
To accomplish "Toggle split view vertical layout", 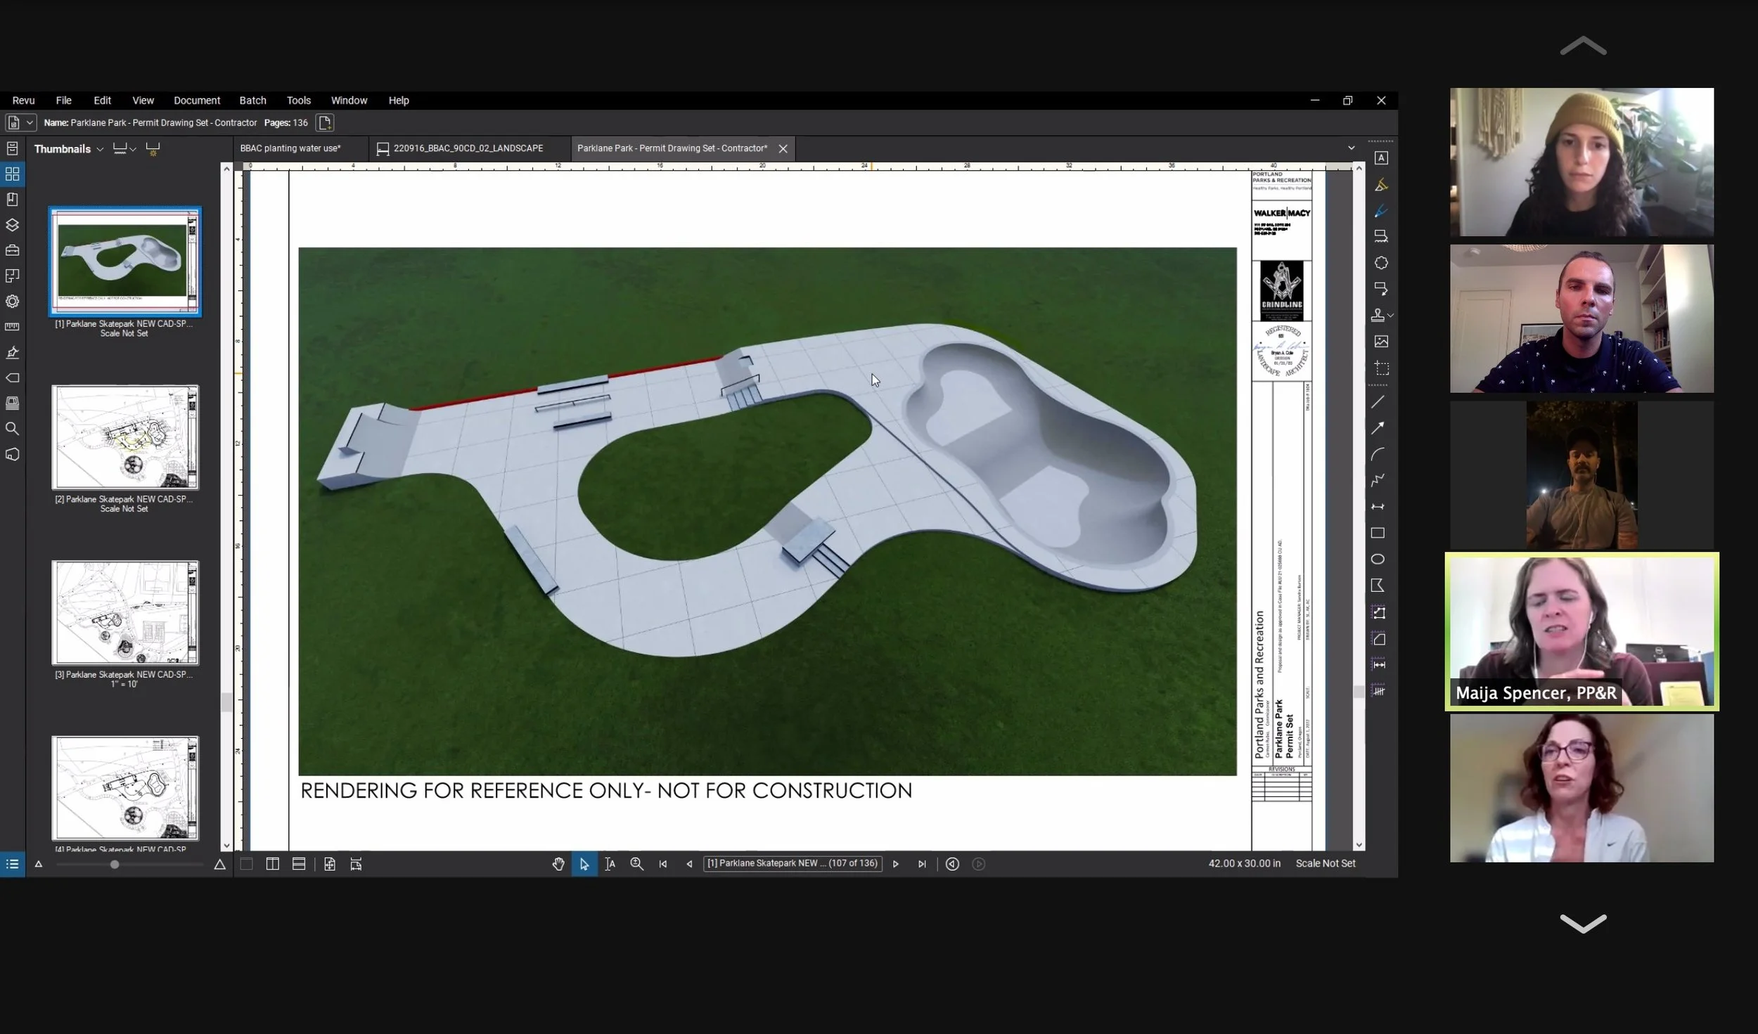I will 272,864.
